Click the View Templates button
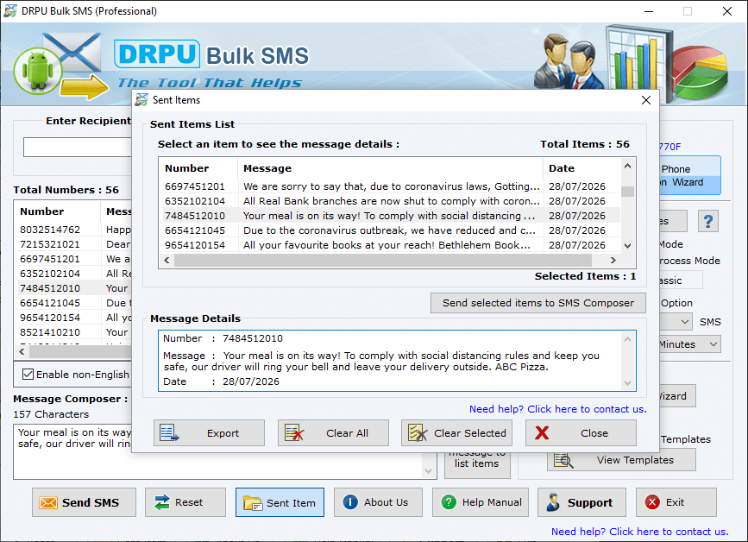748x542 pixels. coord(621,460)
